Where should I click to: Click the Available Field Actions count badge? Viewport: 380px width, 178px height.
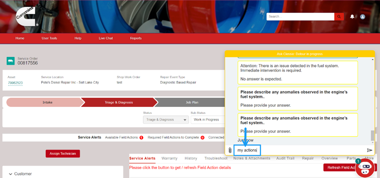click(141, 138)
